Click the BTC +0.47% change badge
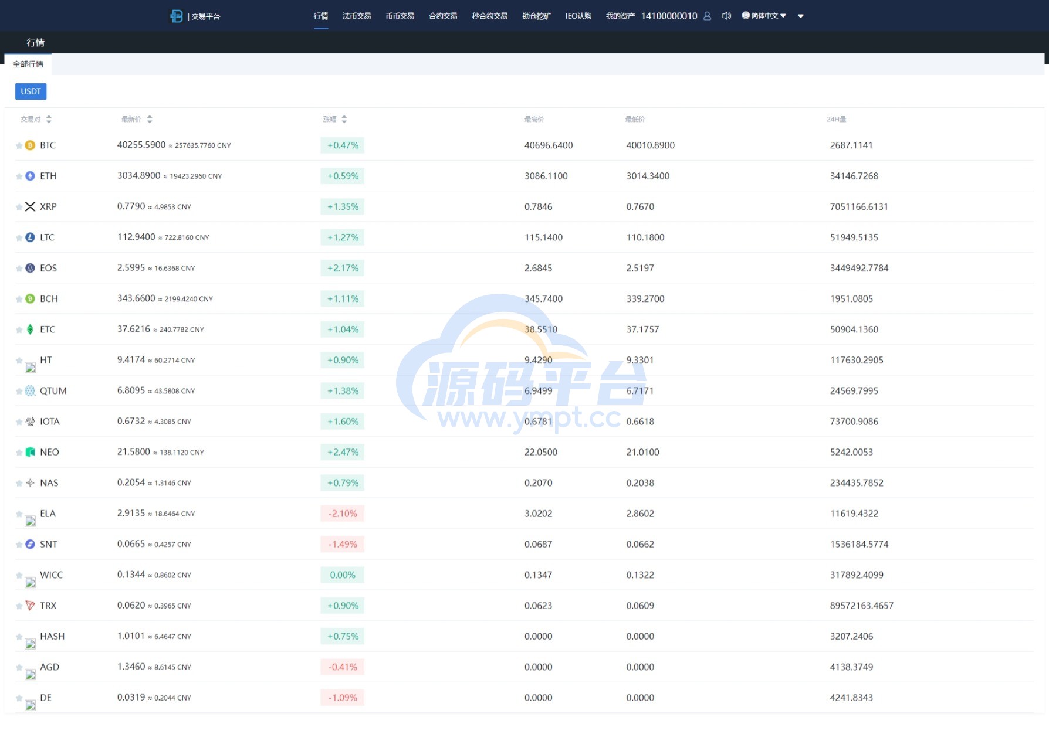Image resolution: width=1049 pixels, height=734 pixels. pyautogui.click(x=343, y=145)
